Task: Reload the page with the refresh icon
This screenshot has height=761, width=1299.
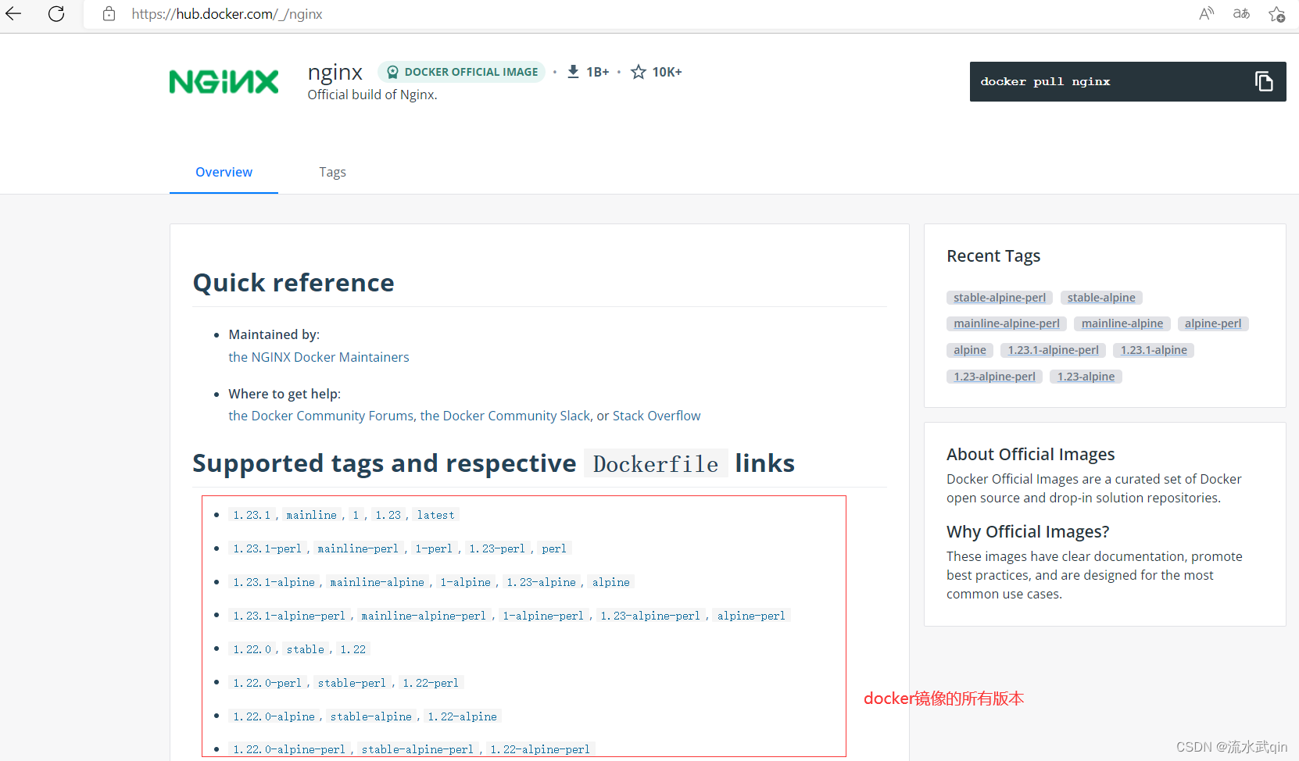Action: [56, 13]
